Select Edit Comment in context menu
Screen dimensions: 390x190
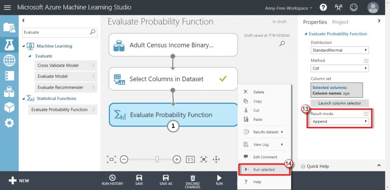pos(264,157)
